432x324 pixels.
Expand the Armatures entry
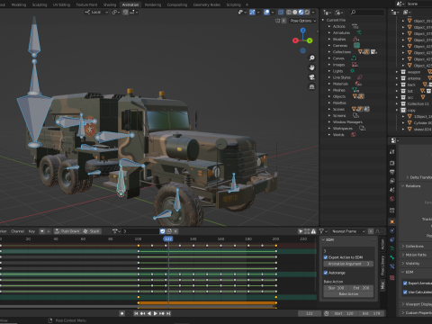[329, 32]
